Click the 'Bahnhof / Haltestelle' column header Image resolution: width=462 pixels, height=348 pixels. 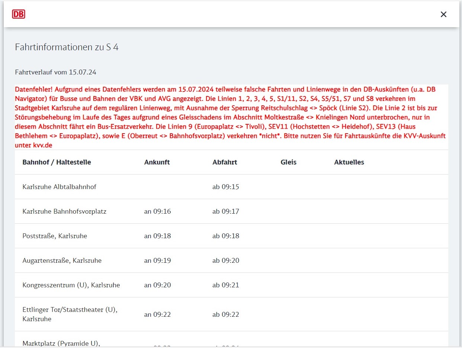57,162
